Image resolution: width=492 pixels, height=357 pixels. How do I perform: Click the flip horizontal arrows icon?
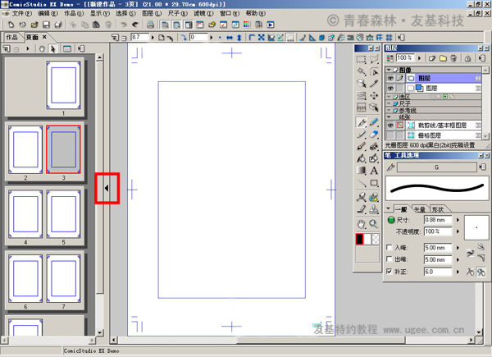(230, 38)
